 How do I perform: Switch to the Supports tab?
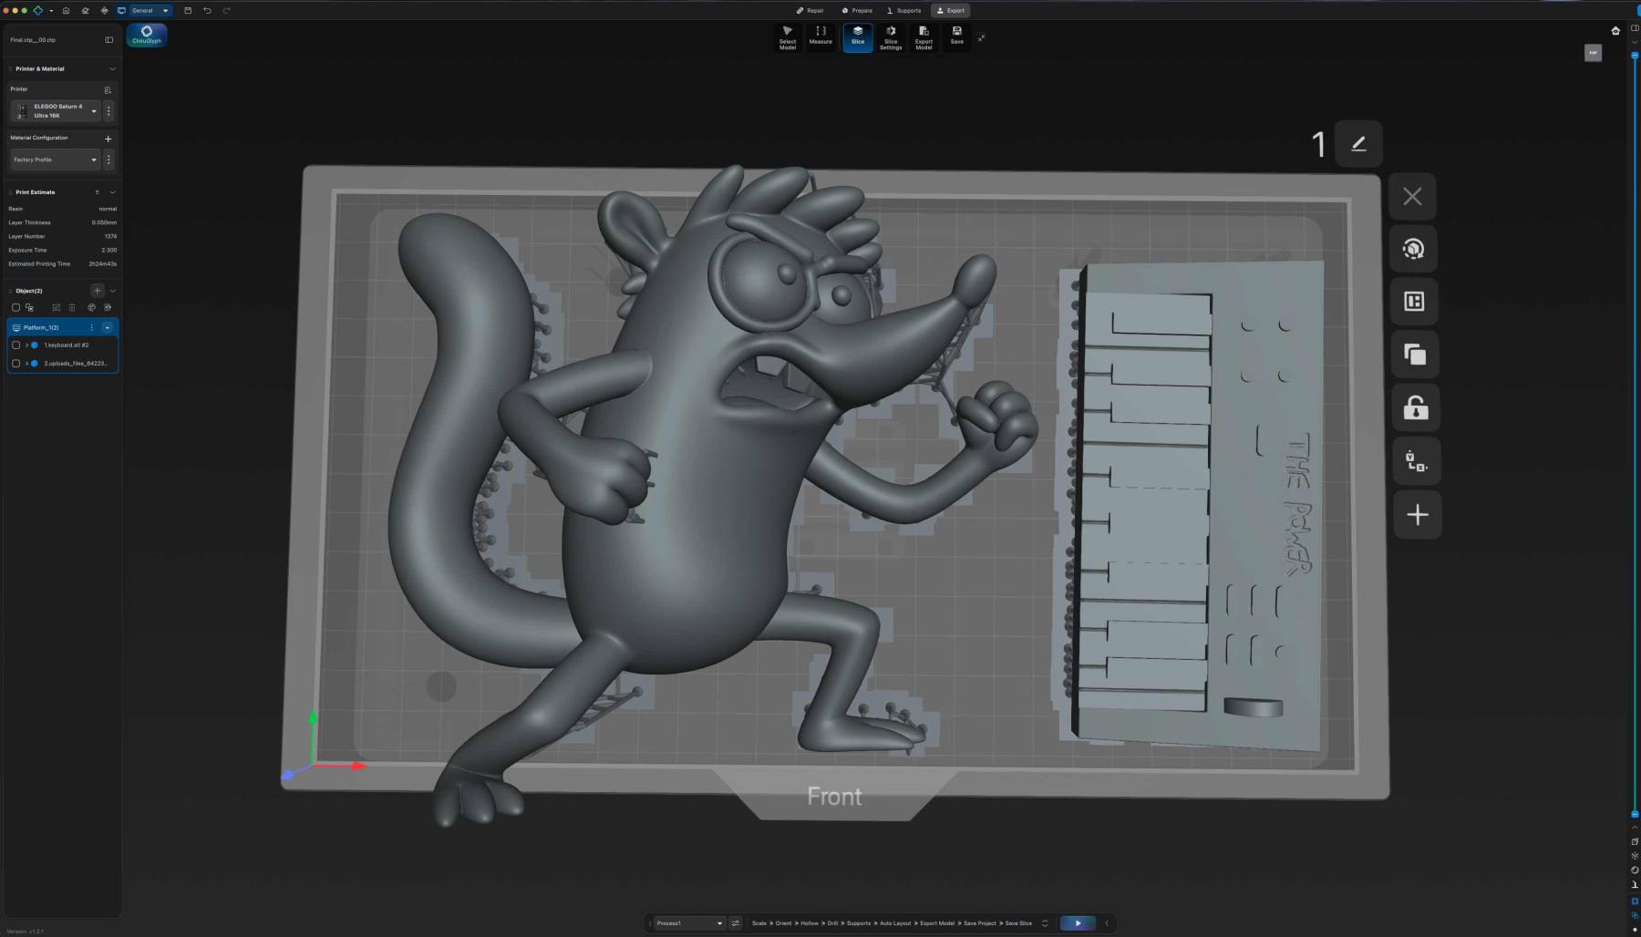coord(904,11)
